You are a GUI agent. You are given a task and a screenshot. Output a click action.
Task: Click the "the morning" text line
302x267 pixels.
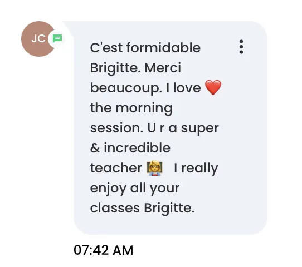coord(131,108)
